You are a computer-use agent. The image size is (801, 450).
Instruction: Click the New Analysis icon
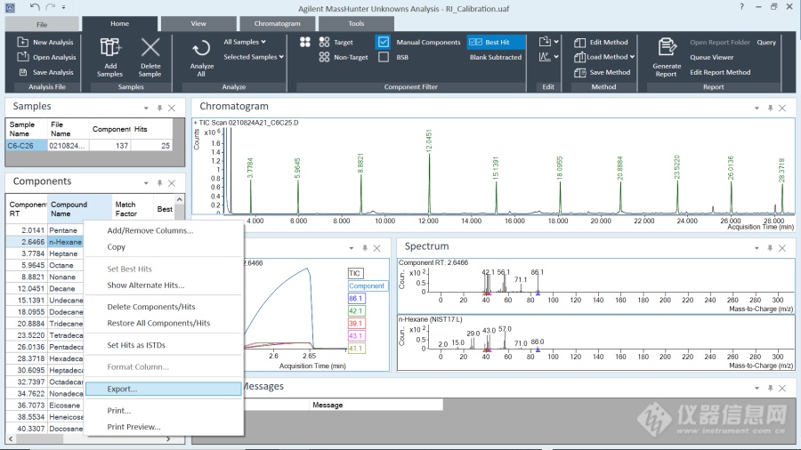coord(22,42)
